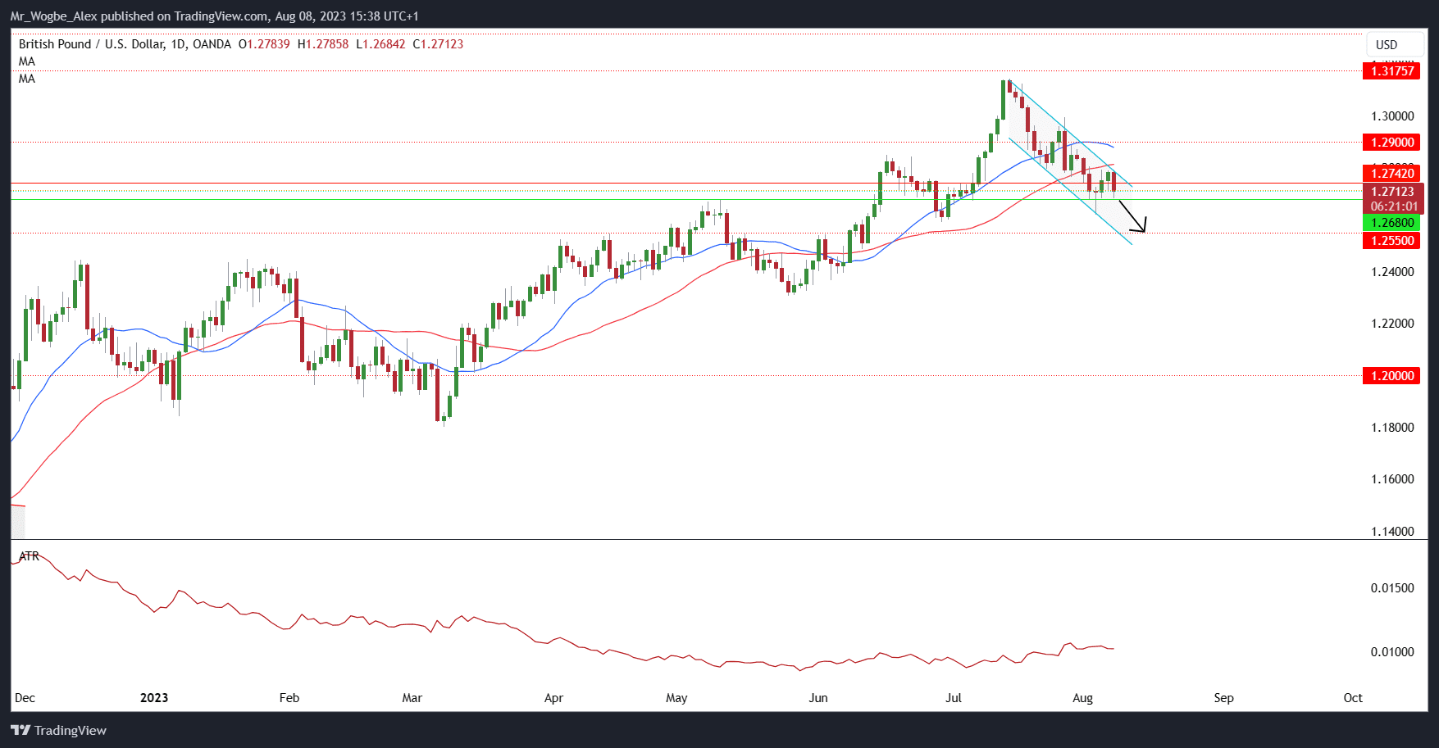This screenshot has width=1439, height=748.
Task: Click the Mar label on time axis
Action: pos(412,698)
